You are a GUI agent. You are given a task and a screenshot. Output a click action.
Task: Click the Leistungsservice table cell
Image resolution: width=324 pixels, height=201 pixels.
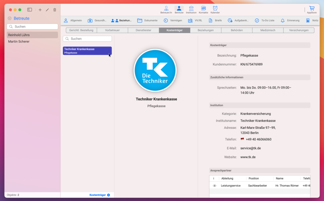click(x=231, y=186)
